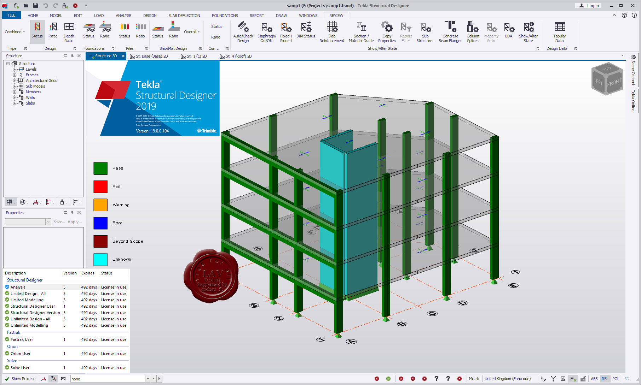
Task: Toggle ABS coordinate mode
Action: (x=594, y=379)
